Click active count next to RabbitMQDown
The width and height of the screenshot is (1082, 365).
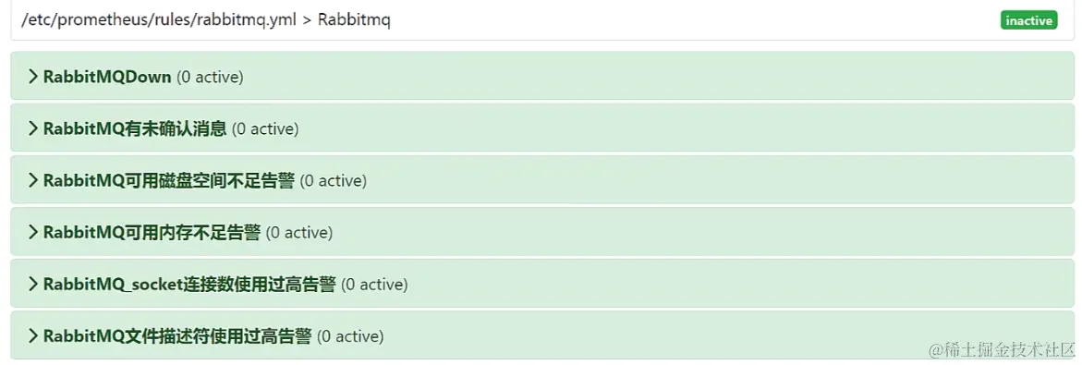211,78
